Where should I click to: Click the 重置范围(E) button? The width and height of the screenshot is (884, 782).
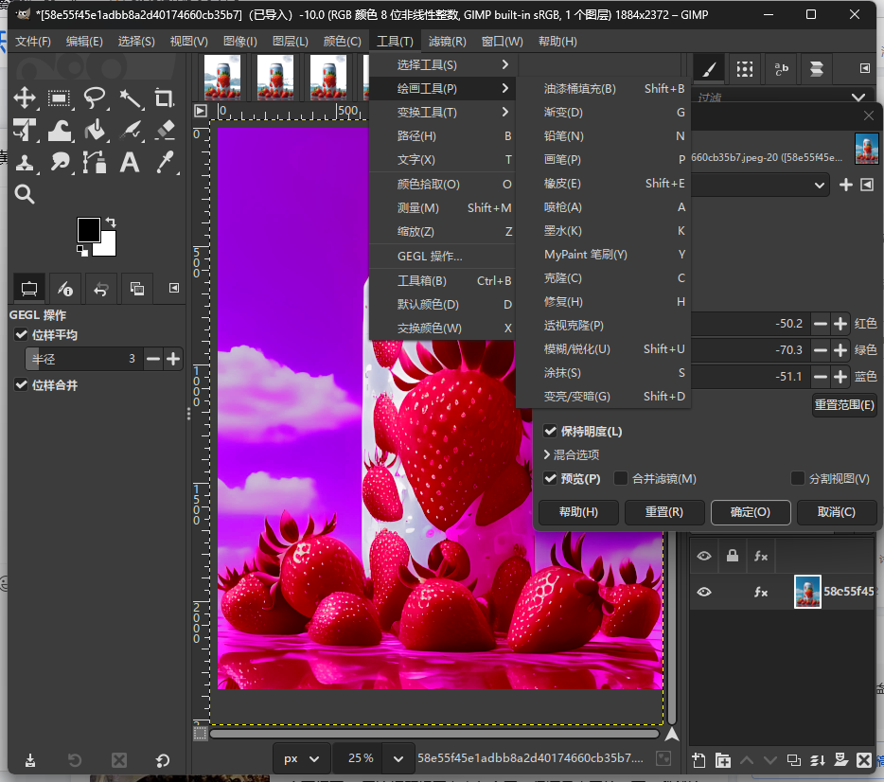[844, 405]
